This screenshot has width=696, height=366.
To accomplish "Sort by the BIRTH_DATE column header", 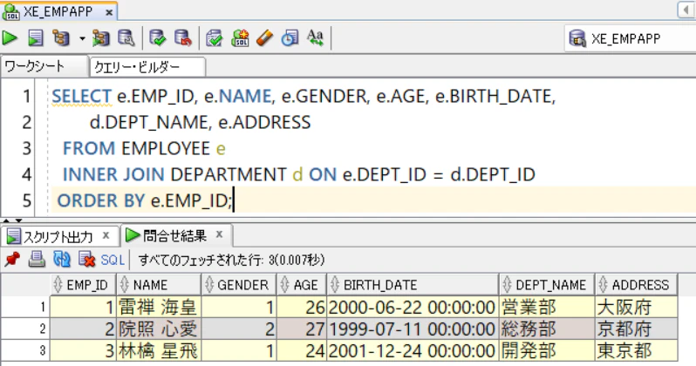I will tap(413, 285).
